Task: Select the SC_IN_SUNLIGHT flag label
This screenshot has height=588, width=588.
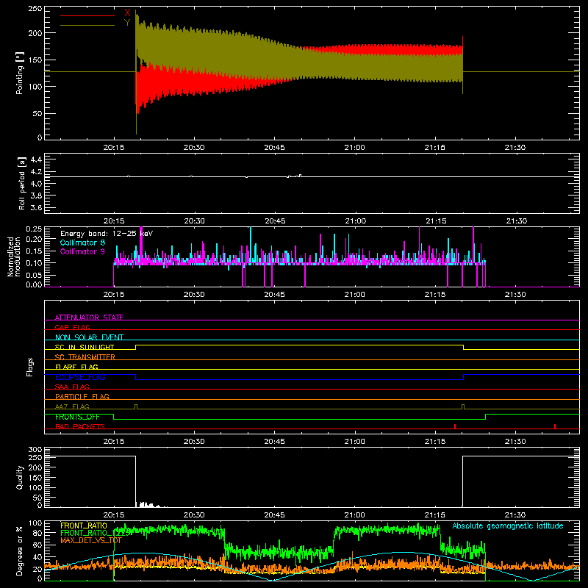Action: point(85,347)
